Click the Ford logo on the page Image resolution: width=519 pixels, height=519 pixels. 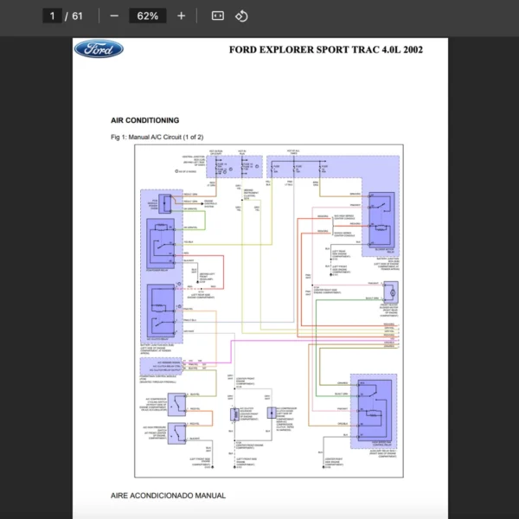pos(99,49)
